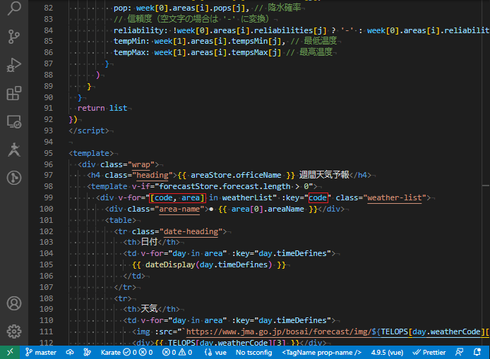Click the No tsconfig status item

tap(253, 353)
